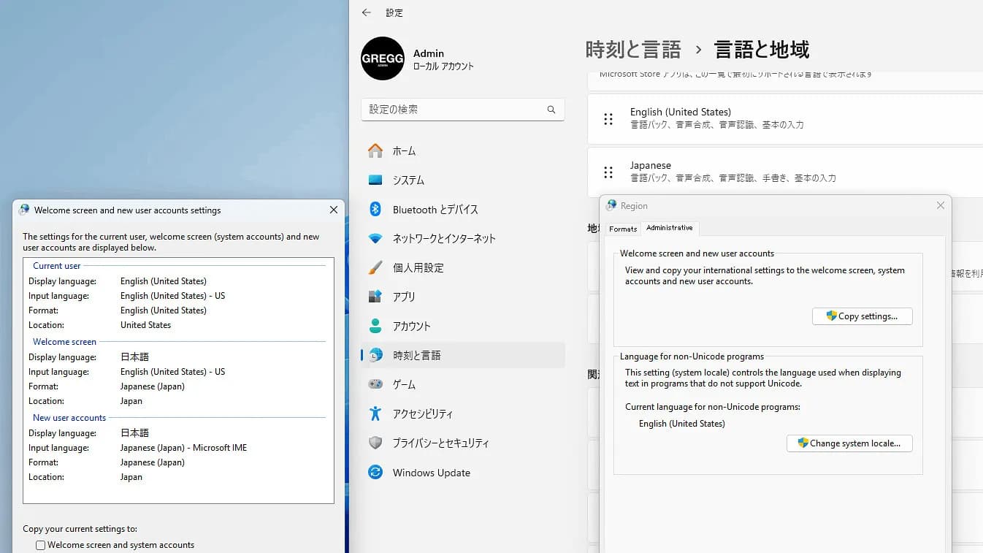
Task: Click the アクセシビリティ menu label
Action: point(423,413)
